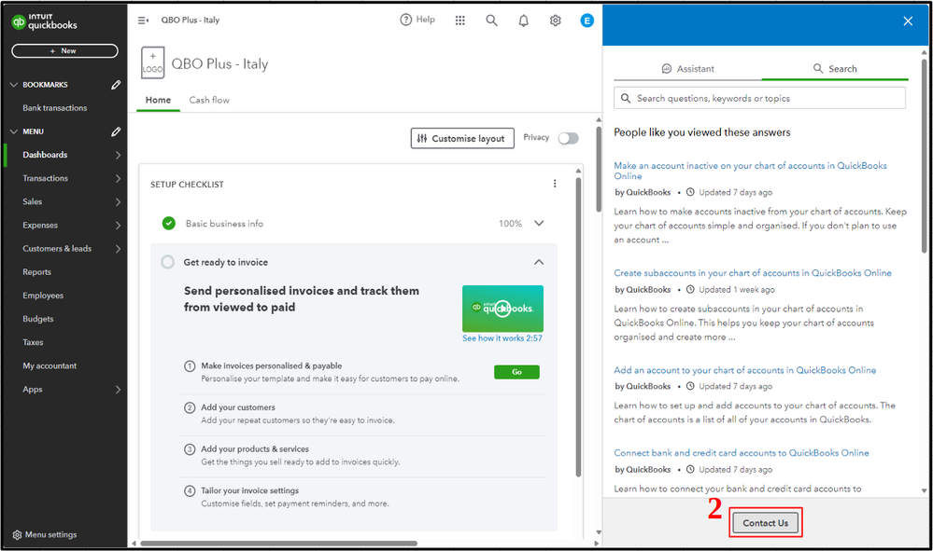The width and height of the screenshot is (933, 551).
Task: Open Bank transactions bookmark
Action: point(55,108)
